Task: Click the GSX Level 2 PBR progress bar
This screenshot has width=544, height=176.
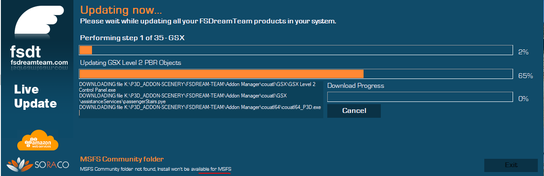Action: pyautogui.click(x=295, y=74)
